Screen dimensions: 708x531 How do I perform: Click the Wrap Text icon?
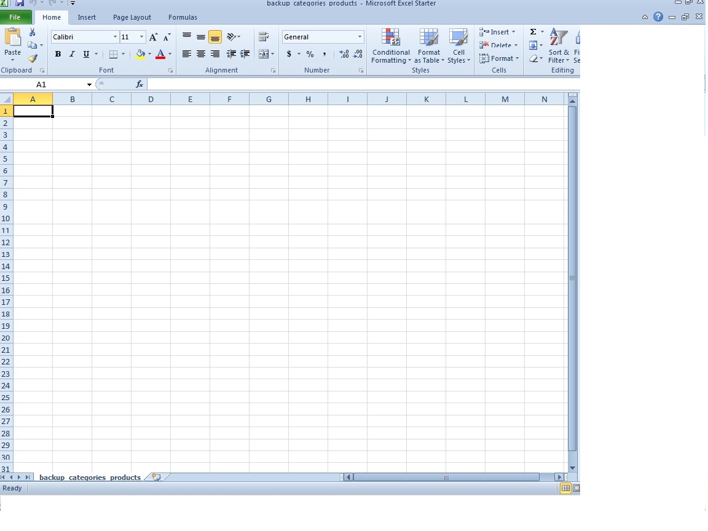tap(264, 37)
